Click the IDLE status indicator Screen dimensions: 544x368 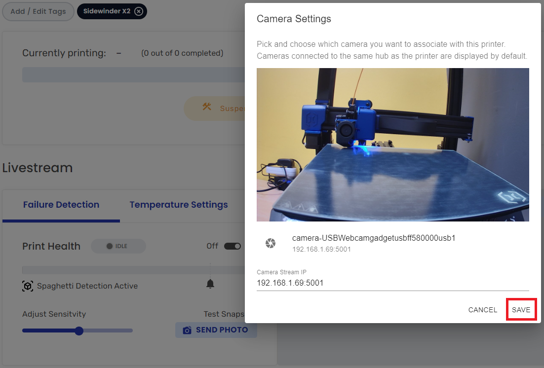118,246
